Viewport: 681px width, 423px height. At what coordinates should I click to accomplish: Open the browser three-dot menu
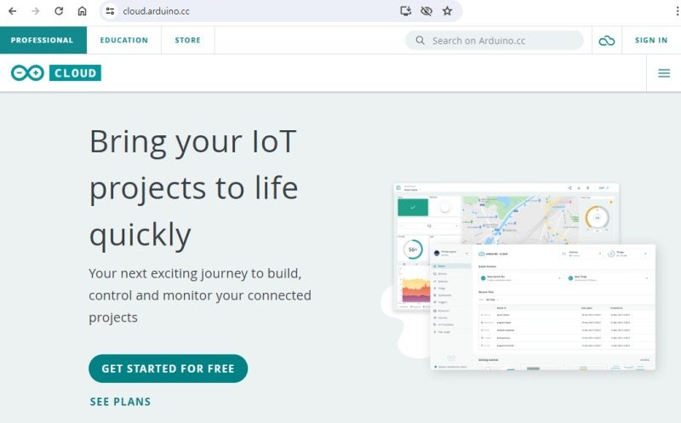pyautogui.click(x=677, y=11)
